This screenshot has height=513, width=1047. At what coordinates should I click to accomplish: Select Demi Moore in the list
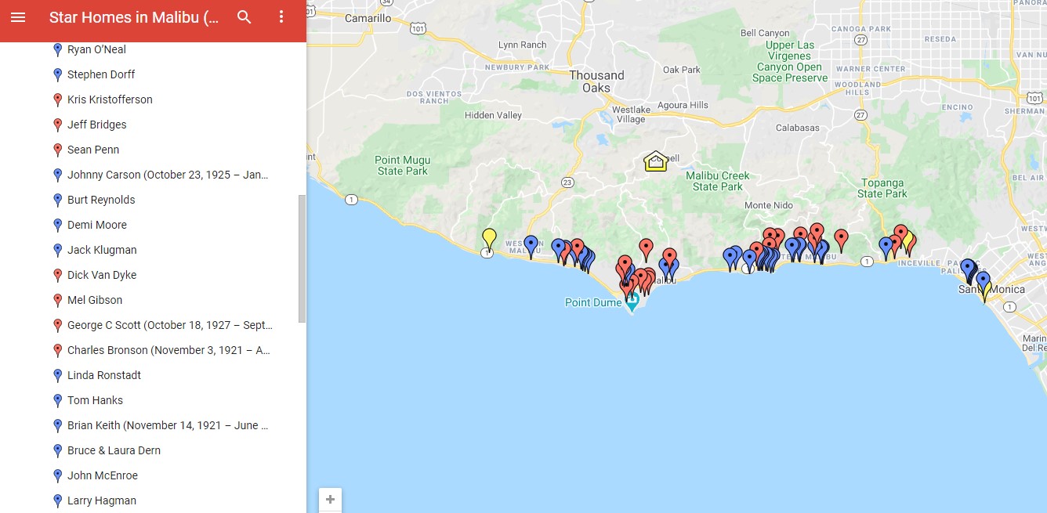click(97, 225)
